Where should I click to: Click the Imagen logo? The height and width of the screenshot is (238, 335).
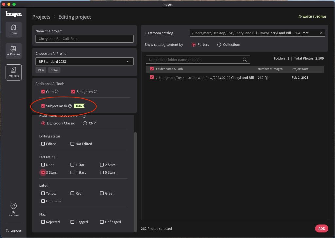click(x=13, y=14)
